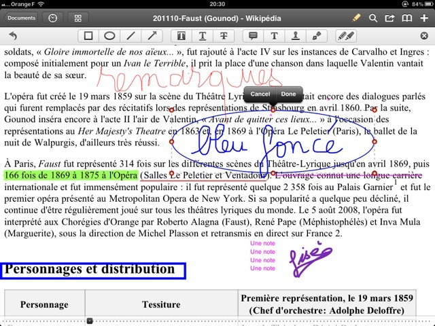Go back to Documents
The image size is (435, 326).
pyautogui.click(x=22, y=18)
